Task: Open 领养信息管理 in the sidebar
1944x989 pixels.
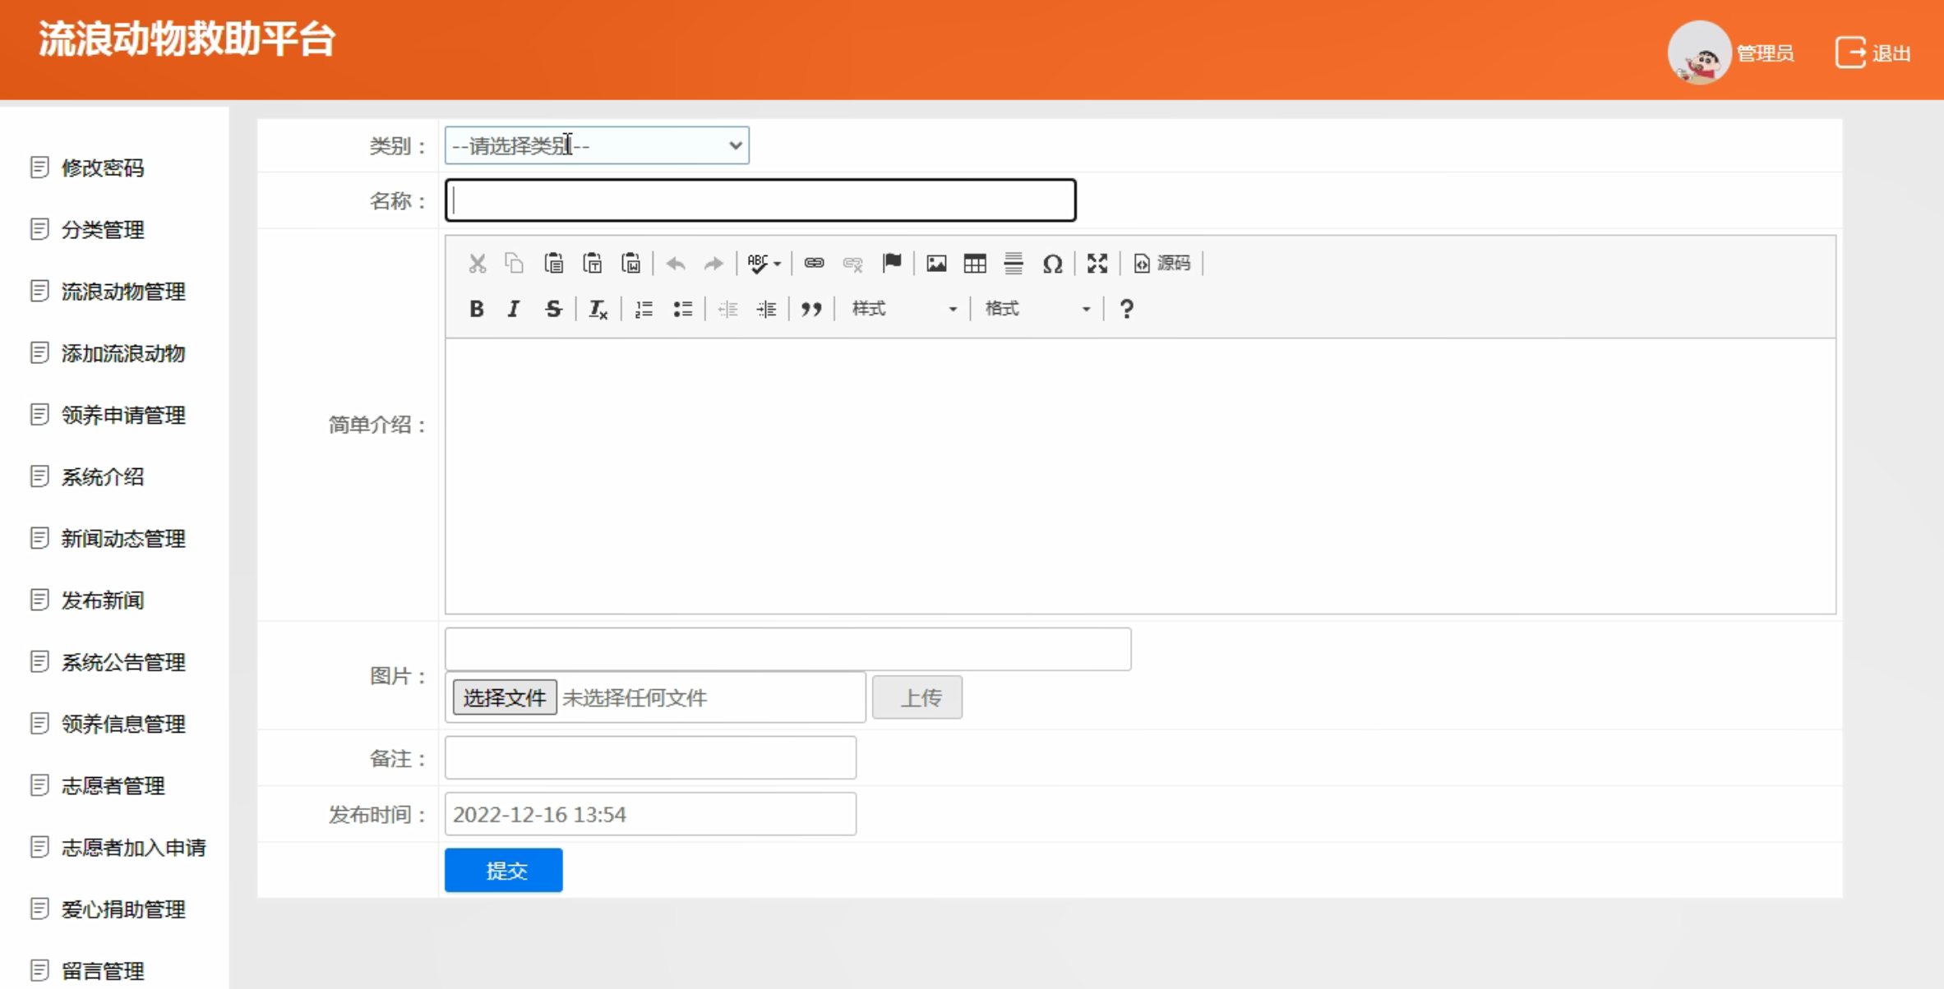Action: (123, 724)
